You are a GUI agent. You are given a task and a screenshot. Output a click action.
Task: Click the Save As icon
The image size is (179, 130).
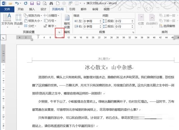[38, 3]
